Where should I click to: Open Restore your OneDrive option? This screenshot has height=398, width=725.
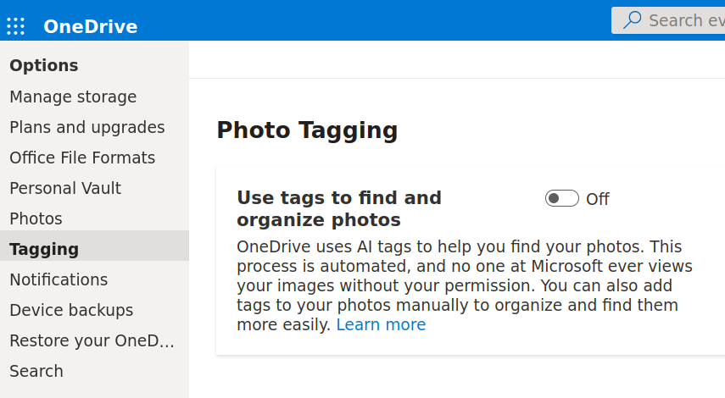pos(92,340)
